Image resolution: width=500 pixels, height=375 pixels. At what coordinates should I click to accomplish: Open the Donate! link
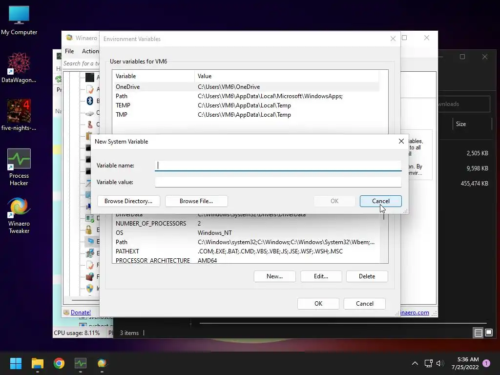tap(81, 312)
